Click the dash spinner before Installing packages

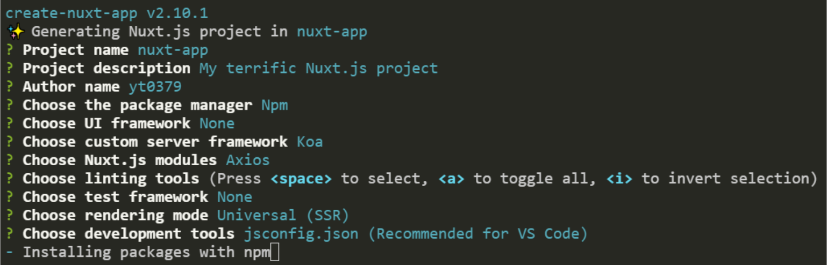[10, 252]
